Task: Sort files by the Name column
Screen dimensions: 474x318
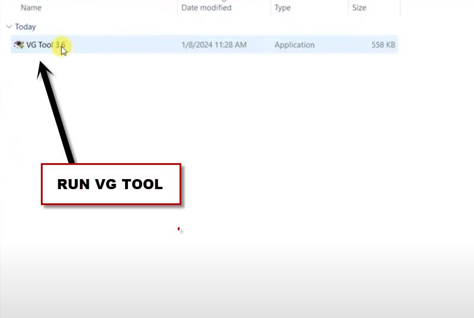Action: click(x=31, y=8)
